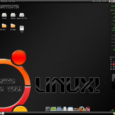
Task: Launch Opera from the dock
Action: 88,109
